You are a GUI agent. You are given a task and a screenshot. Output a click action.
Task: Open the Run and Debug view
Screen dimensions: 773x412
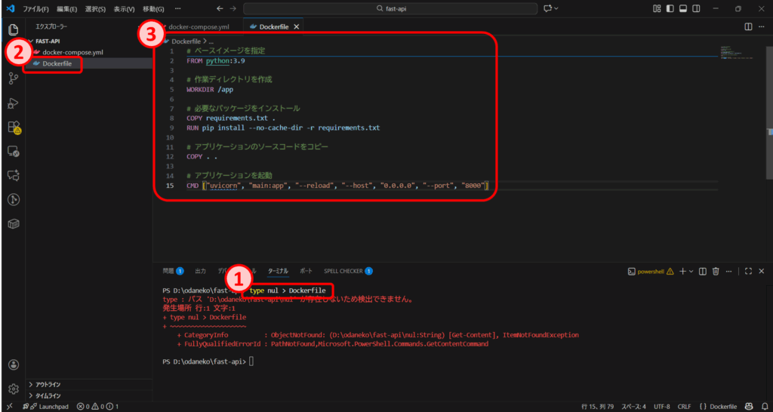(x=13, y=103)
